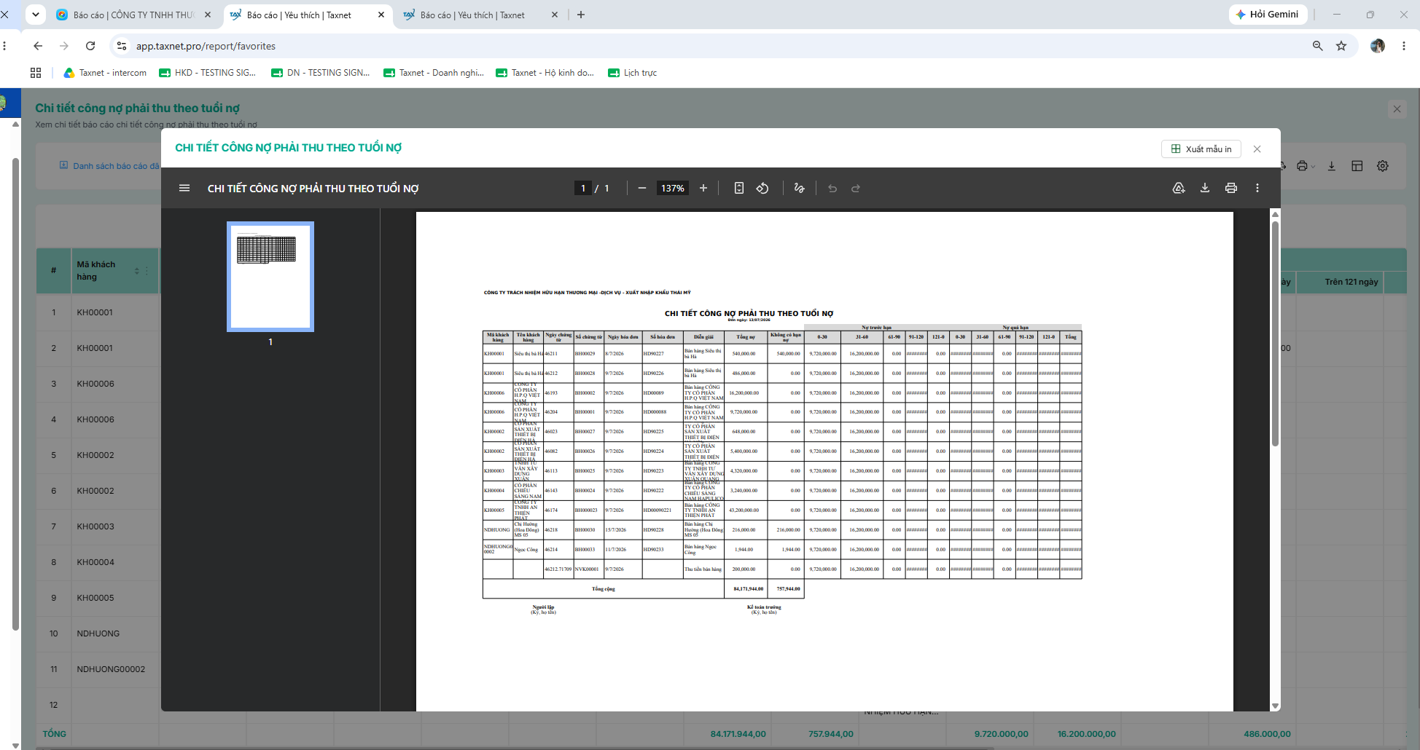Save PDF to Google Drive

[1179, 188]
